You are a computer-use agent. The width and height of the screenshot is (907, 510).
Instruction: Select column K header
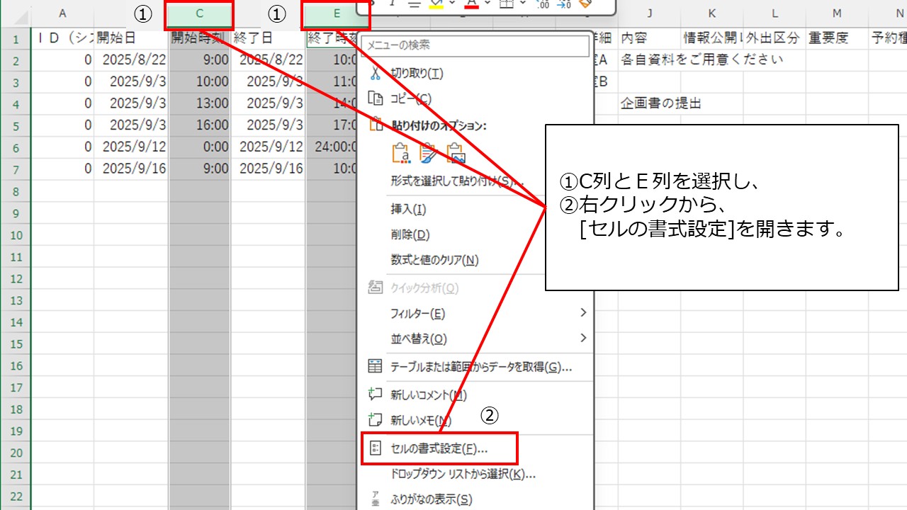pyautogui.click(x=711, y=13)
